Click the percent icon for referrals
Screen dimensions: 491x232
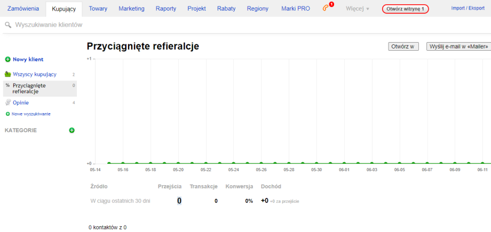(7, 85)
